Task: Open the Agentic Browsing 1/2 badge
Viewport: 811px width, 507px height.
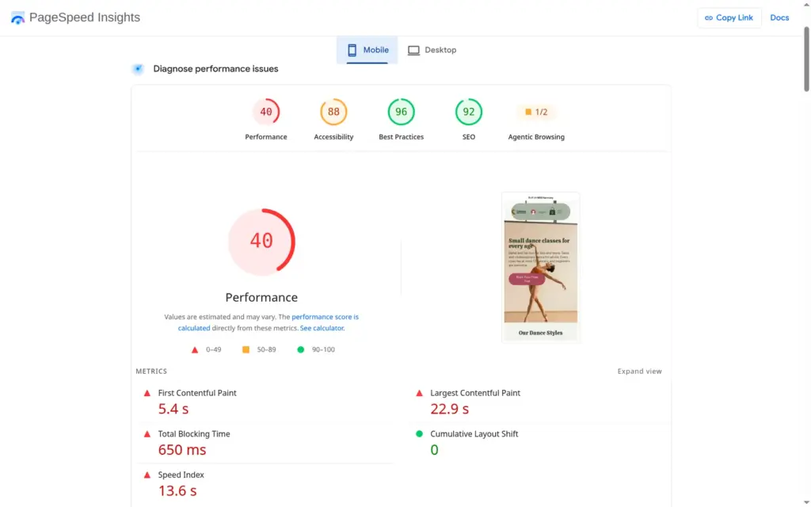Action: (x=536, y=112)
